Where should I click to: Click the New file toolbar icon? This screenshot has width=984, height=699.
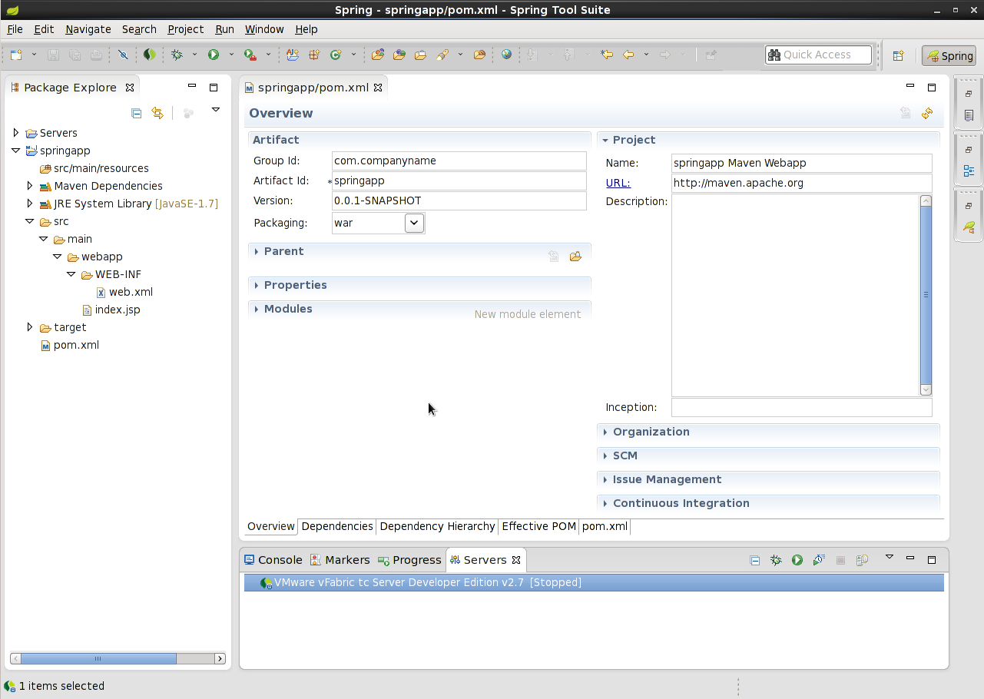pos(16,55)
